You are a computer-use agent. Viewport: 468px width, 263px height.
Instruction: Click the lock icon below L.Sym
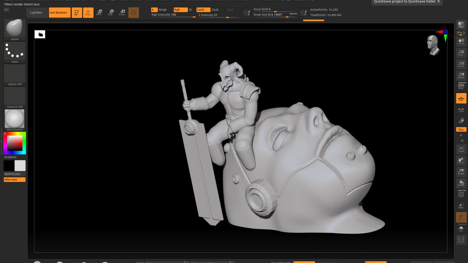tap(461, 122)
